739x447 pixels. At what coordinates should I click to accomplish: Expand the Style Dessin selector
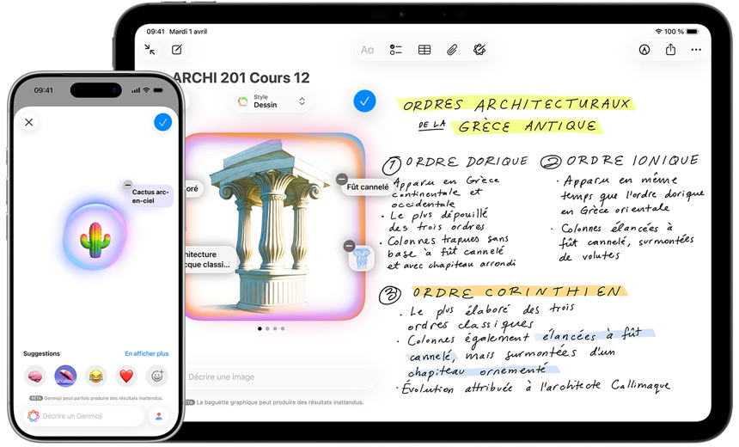coord(272,101)
